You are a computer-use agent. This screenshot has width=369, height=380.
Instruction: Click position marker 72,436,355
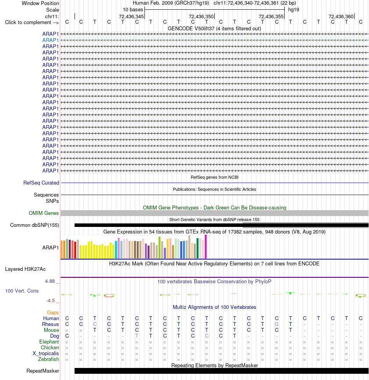[x=271, y=16]
